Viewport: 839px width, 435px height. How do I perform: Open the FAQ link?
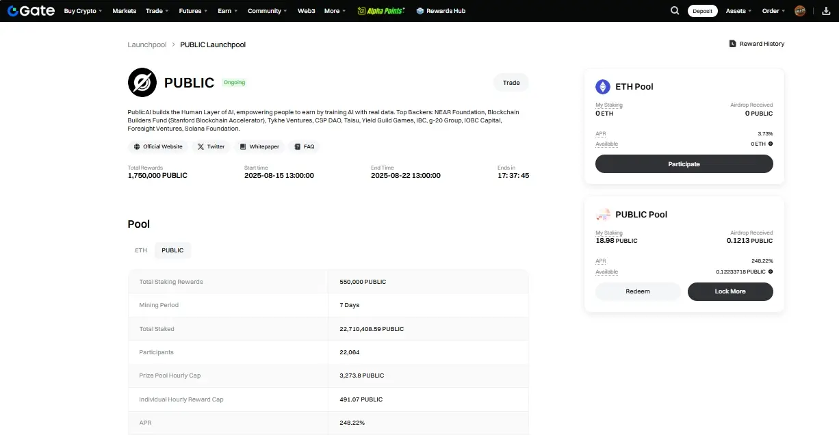click(305, 146)
